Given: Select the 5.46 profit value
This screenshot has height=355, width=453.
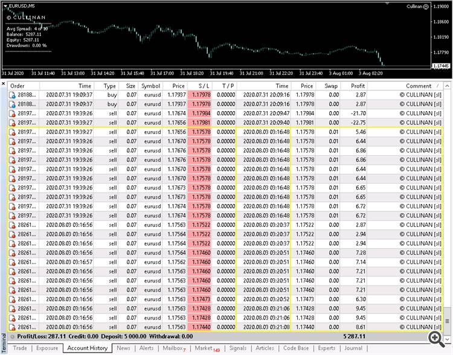Looking at the screenshot, I should (361, 132).
